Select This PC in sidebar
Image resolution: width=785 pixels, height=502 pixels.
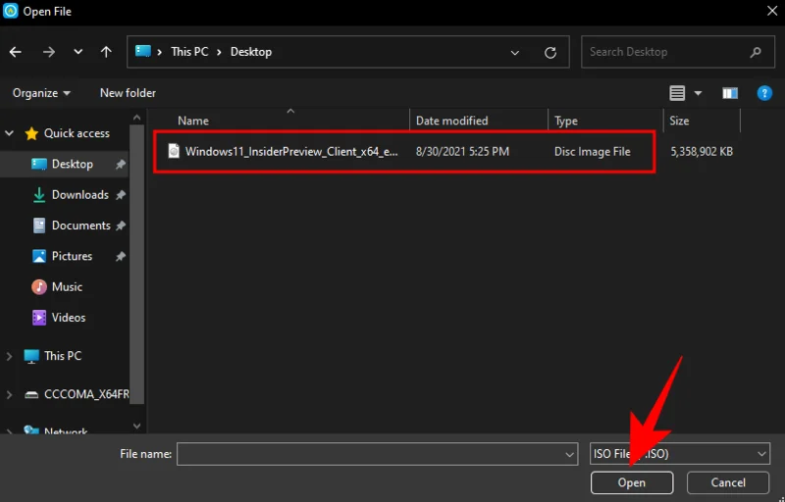63,356
